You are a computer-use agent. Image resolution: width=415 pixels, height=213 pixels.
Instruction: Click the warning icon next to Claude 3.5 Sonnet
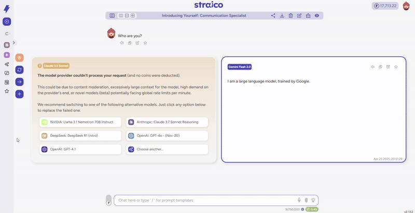pyautogui.click(x=40, y=66)
